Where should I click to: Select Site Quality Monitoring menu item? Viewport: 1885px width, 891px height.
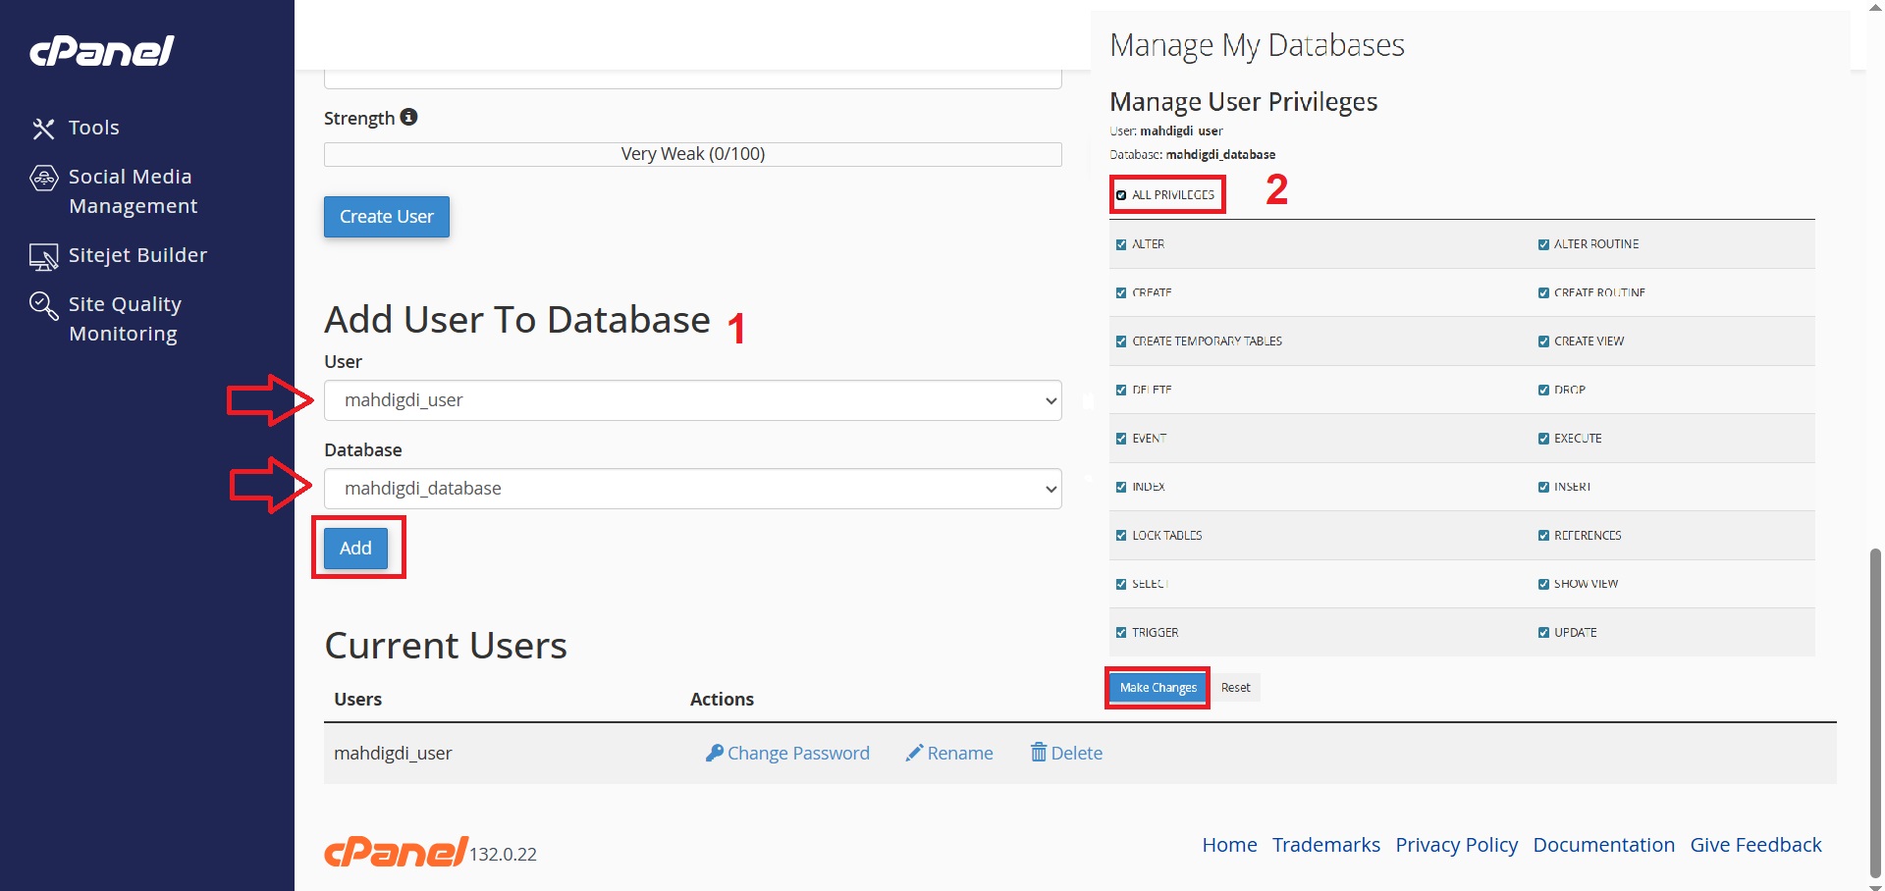point(126,319)
